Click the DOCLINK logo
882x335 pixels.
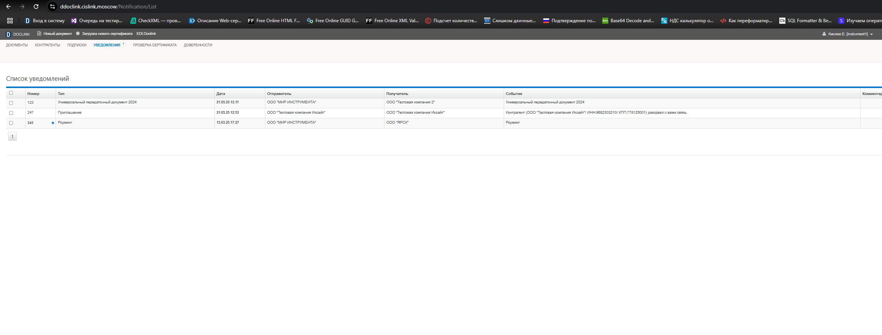(18, 34)
